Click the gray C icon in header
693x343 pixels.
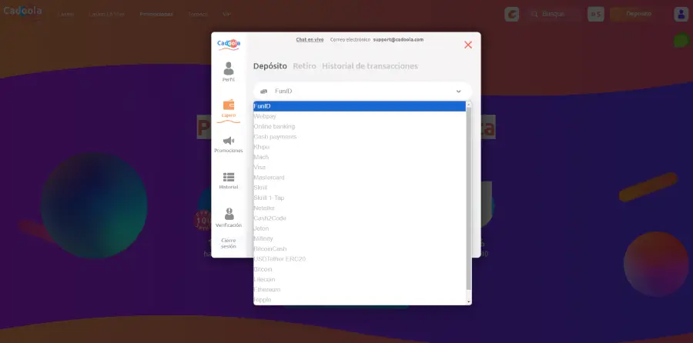tap(512, 14)
